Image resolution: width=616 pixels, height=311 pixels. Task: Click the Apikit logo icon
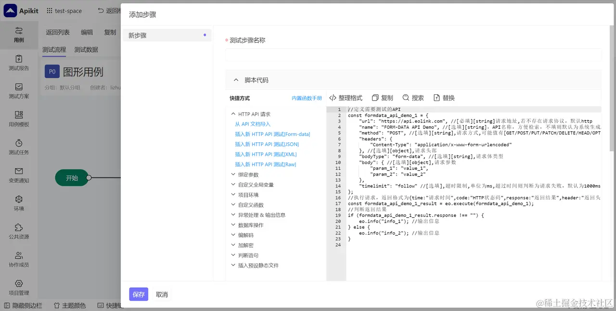click(x=10, y=11)
